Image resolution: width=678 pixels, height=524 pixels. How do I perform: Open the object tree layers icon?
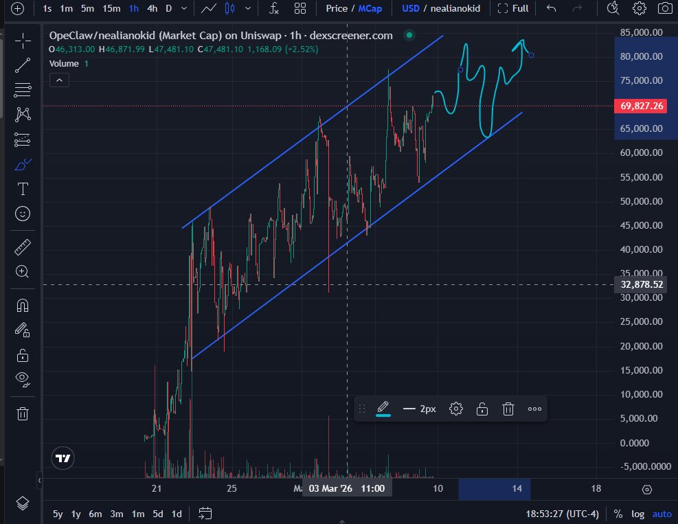point(23,503)
